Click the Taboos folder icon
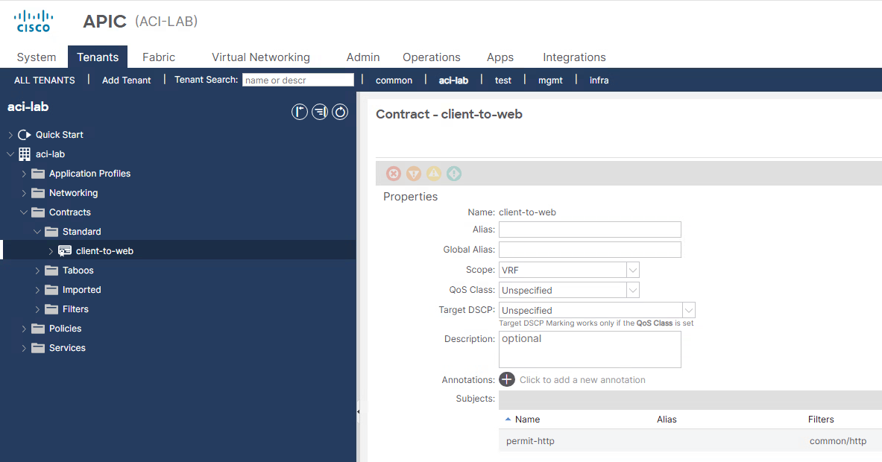This screenshot has width=882, height=462. click(51, 270)
